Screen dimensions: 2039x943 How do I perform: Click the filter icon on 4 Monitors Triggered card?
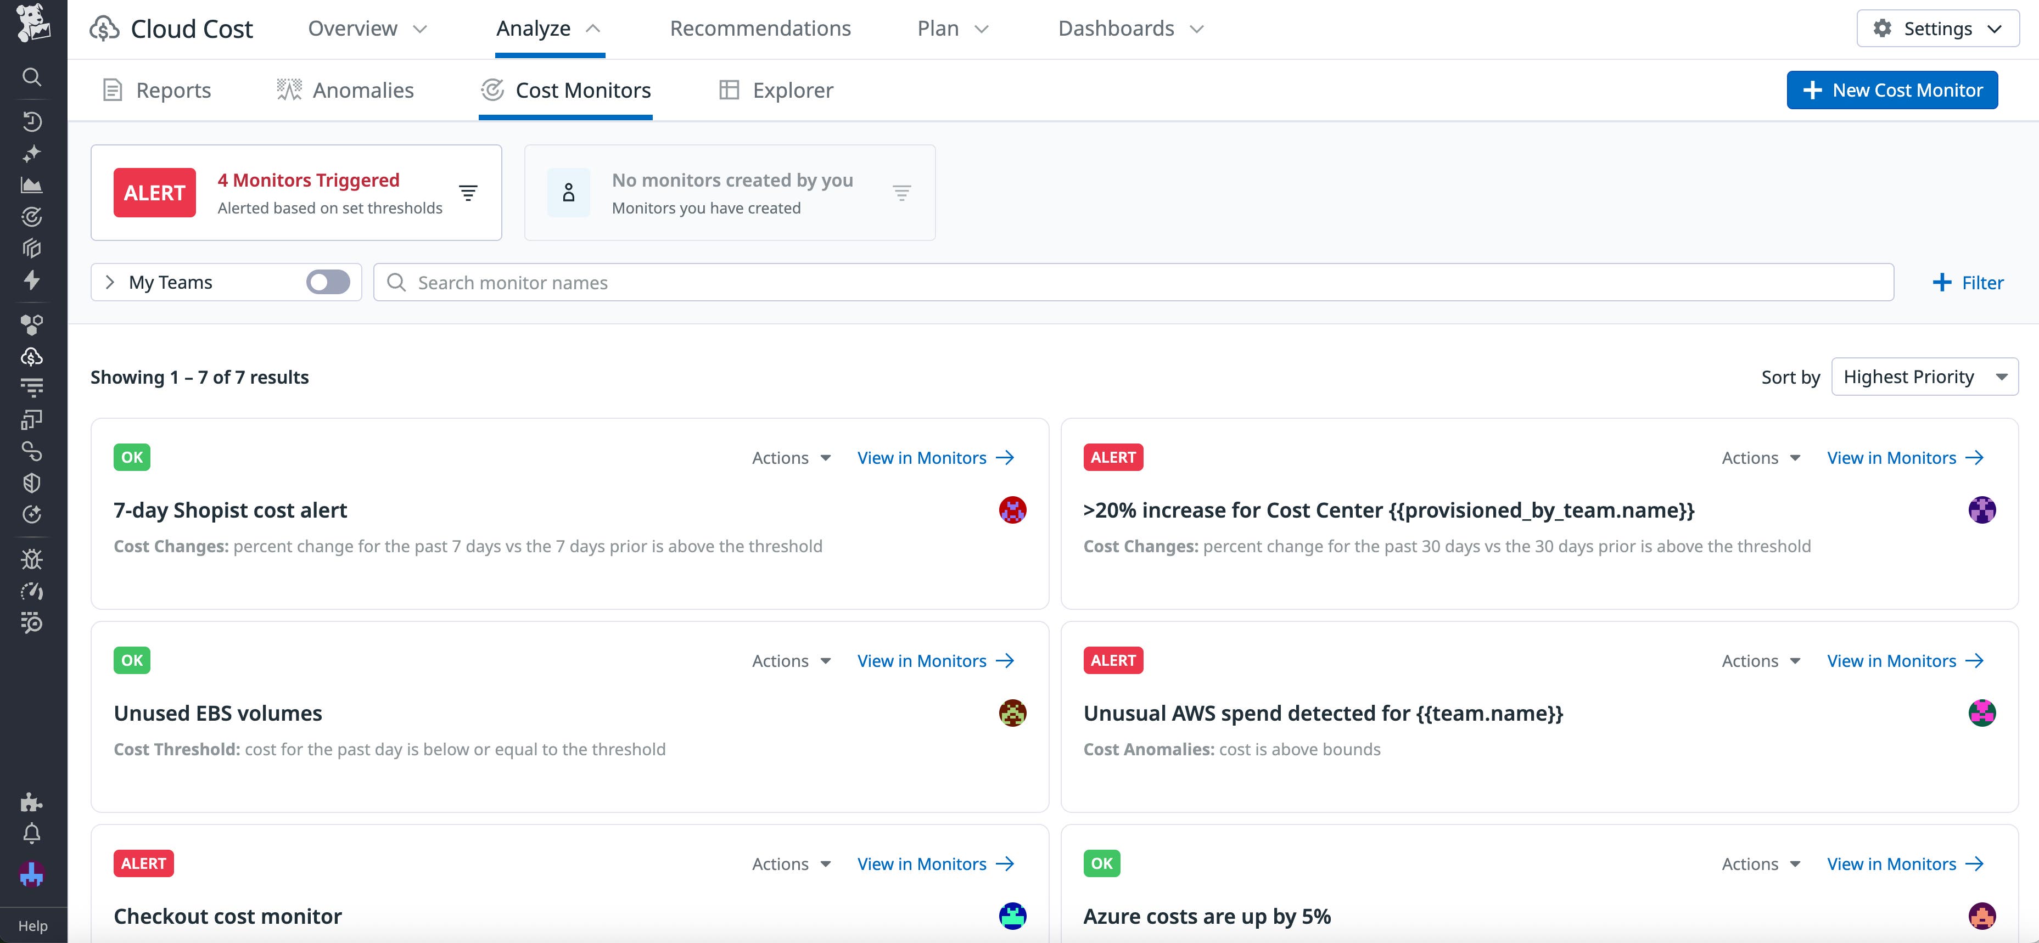[x=468, y=192]
